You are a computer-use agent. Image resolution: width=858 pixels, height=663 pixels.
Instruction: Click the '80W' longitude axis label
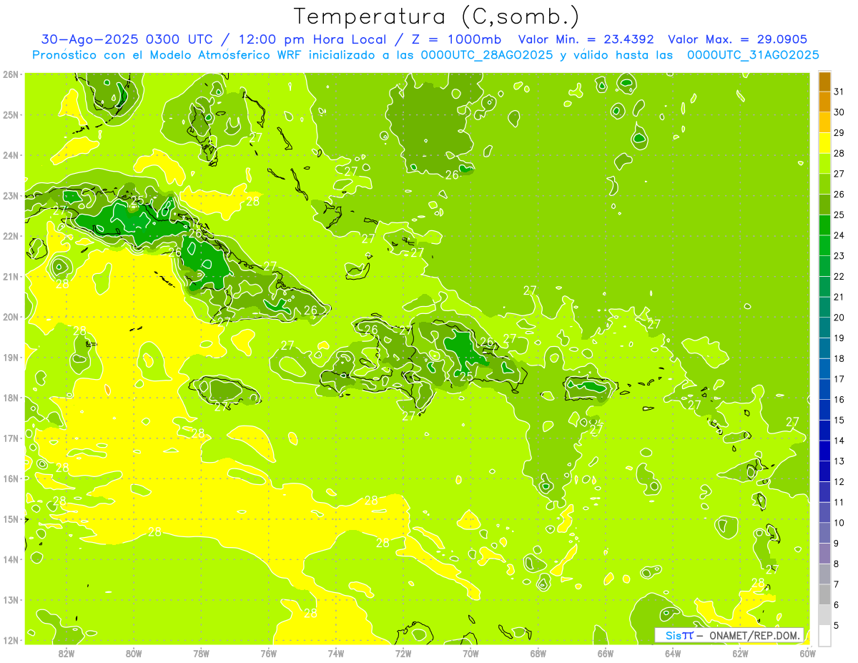click(x=133, y=653)
